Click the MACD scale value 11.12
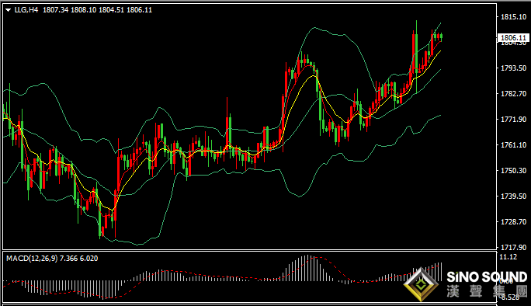Image resolution: width=531 pixels, height=306 pixels. (x=508, y=257)
